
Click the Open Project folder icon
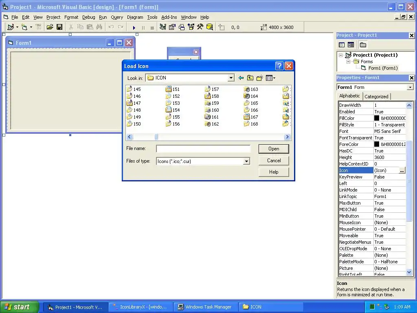[x=50, y=27]
